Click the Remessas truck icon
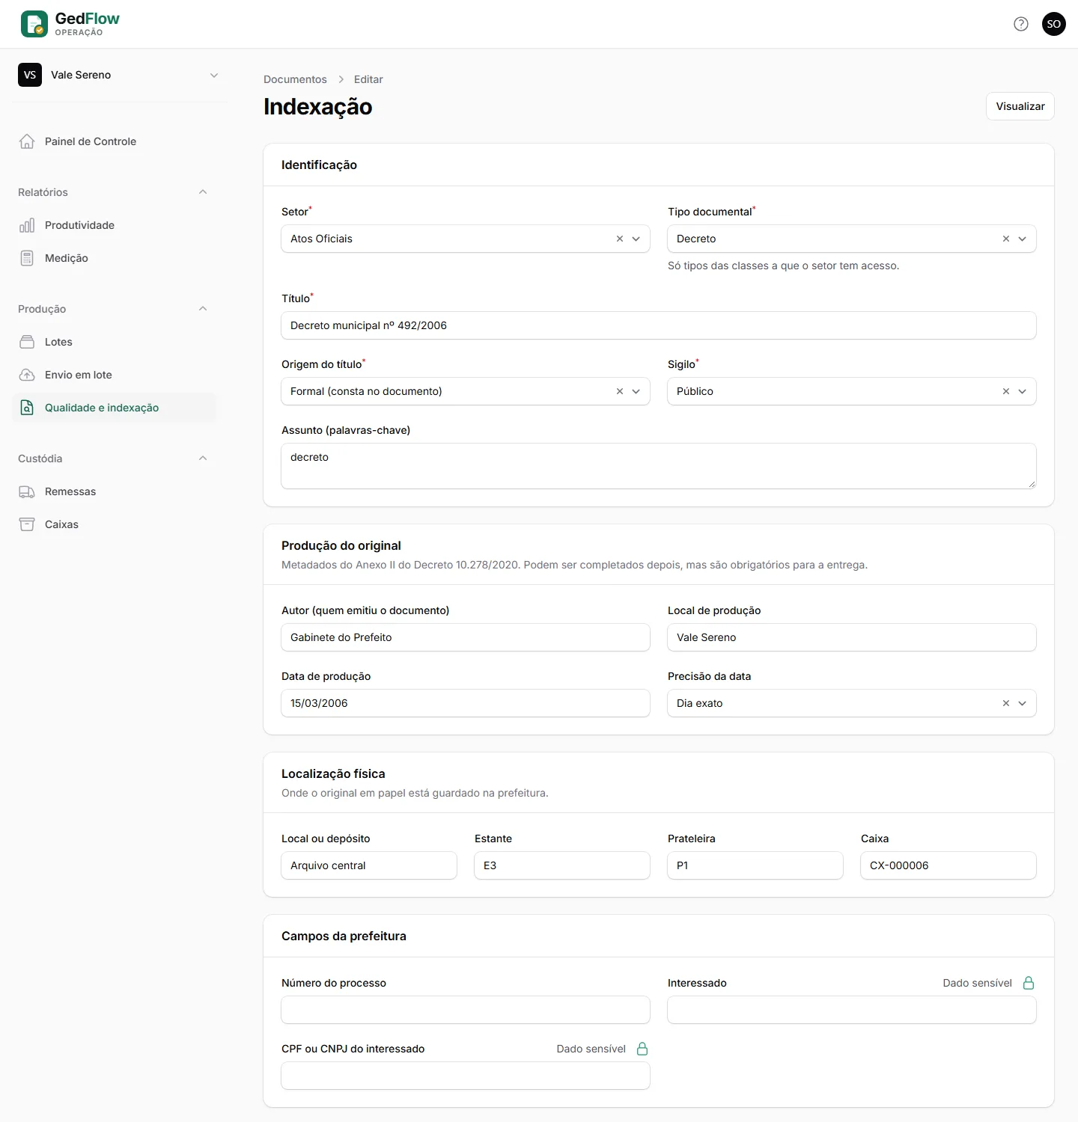1078x1122 pixels. (x=27, y=491)
